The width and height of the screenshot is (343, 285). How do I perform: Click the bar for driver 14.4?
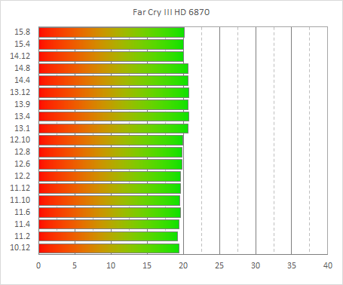click(114, 81)
